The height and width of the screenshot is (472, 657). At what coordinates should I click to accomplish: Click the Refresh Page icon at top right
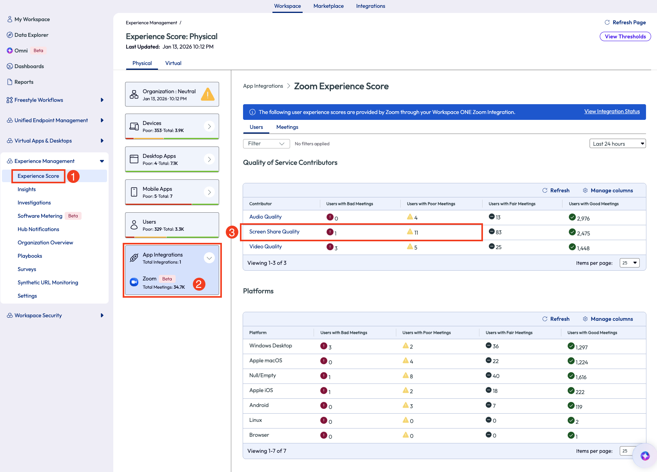(607, 22)
